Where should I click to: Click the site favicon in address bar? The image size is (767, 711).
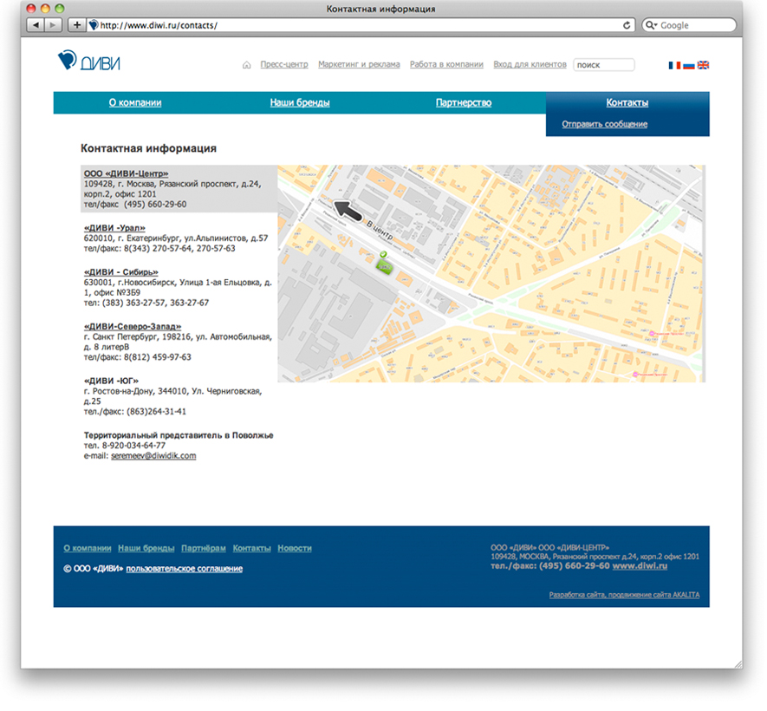click(94, 25)
